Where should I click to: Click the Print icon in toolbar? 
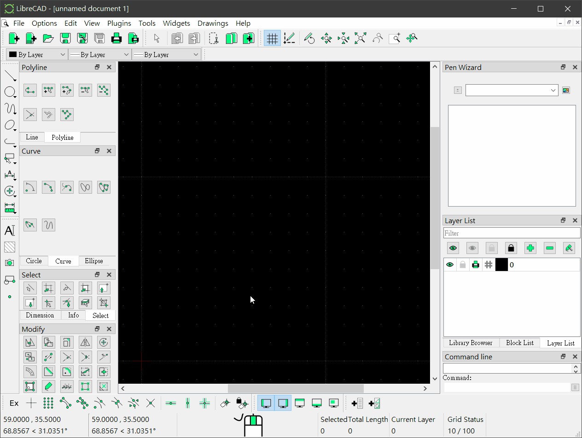[116, 39]
